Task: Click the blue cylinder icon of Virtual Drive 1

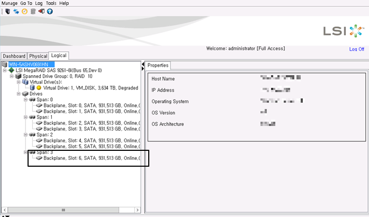Action: (x=32, y=88)
